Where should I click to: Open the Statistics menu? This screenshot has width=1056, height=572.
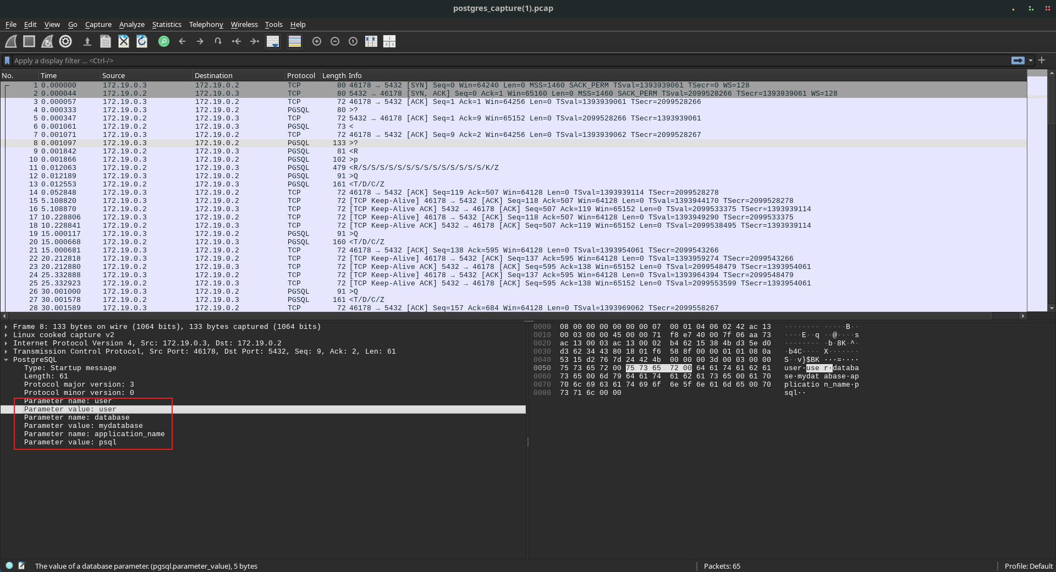point(167,24)
